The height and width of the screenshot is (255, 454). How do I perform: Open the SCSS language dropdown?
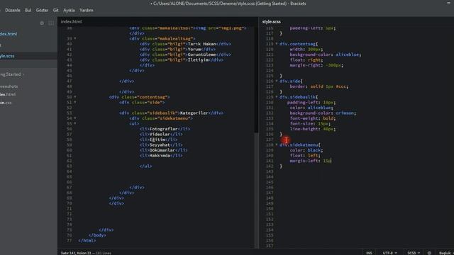[414, 253]
